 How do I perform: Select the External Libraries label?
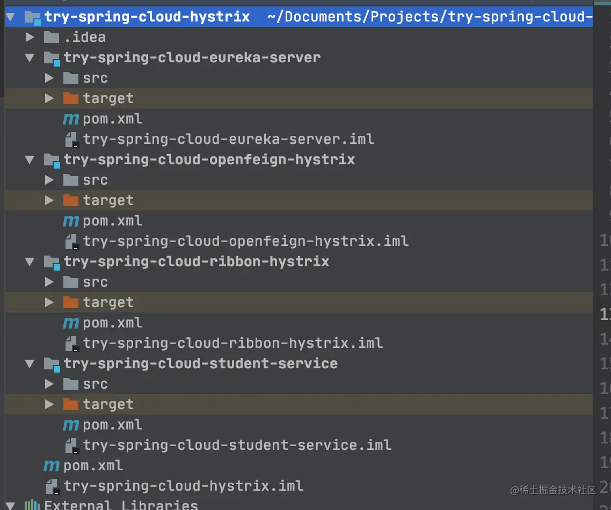[x=121, y=505]
